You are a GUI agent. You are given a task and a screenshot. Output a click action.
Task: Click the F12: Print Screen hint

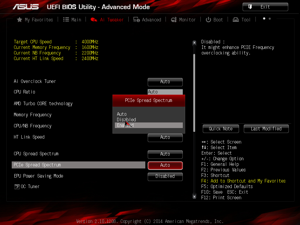point(221,197)
